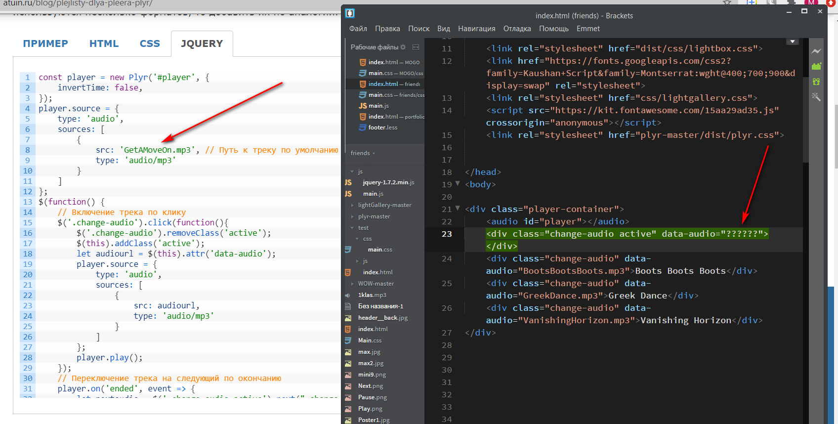
Task: Collapse the css folder under test
Action: 357,239
